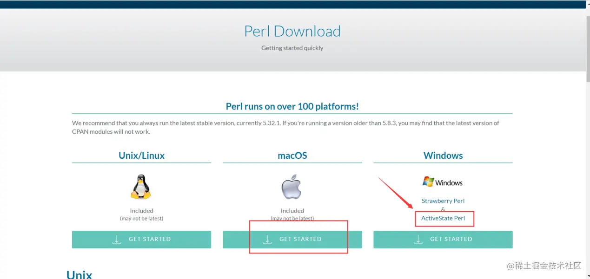
Task: Click the Unix section heading at bottom
Action: click(x=80, y=274)
